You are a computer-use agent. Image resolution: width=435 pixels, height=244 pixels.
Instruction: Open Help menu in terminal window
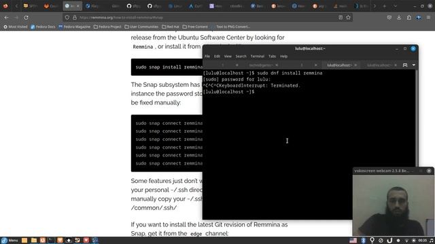284,56
